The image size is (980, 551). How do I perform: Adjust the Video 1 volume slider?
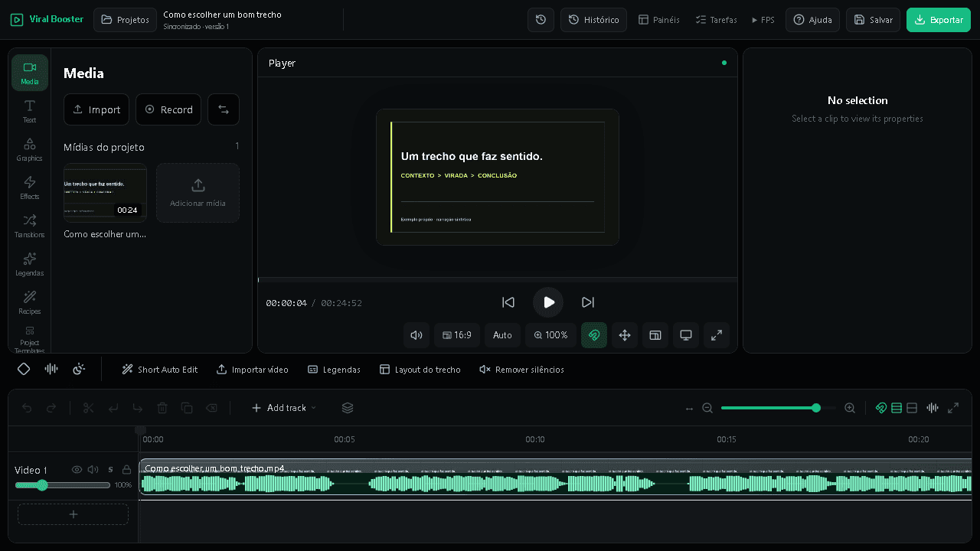[x=63, y=485]
